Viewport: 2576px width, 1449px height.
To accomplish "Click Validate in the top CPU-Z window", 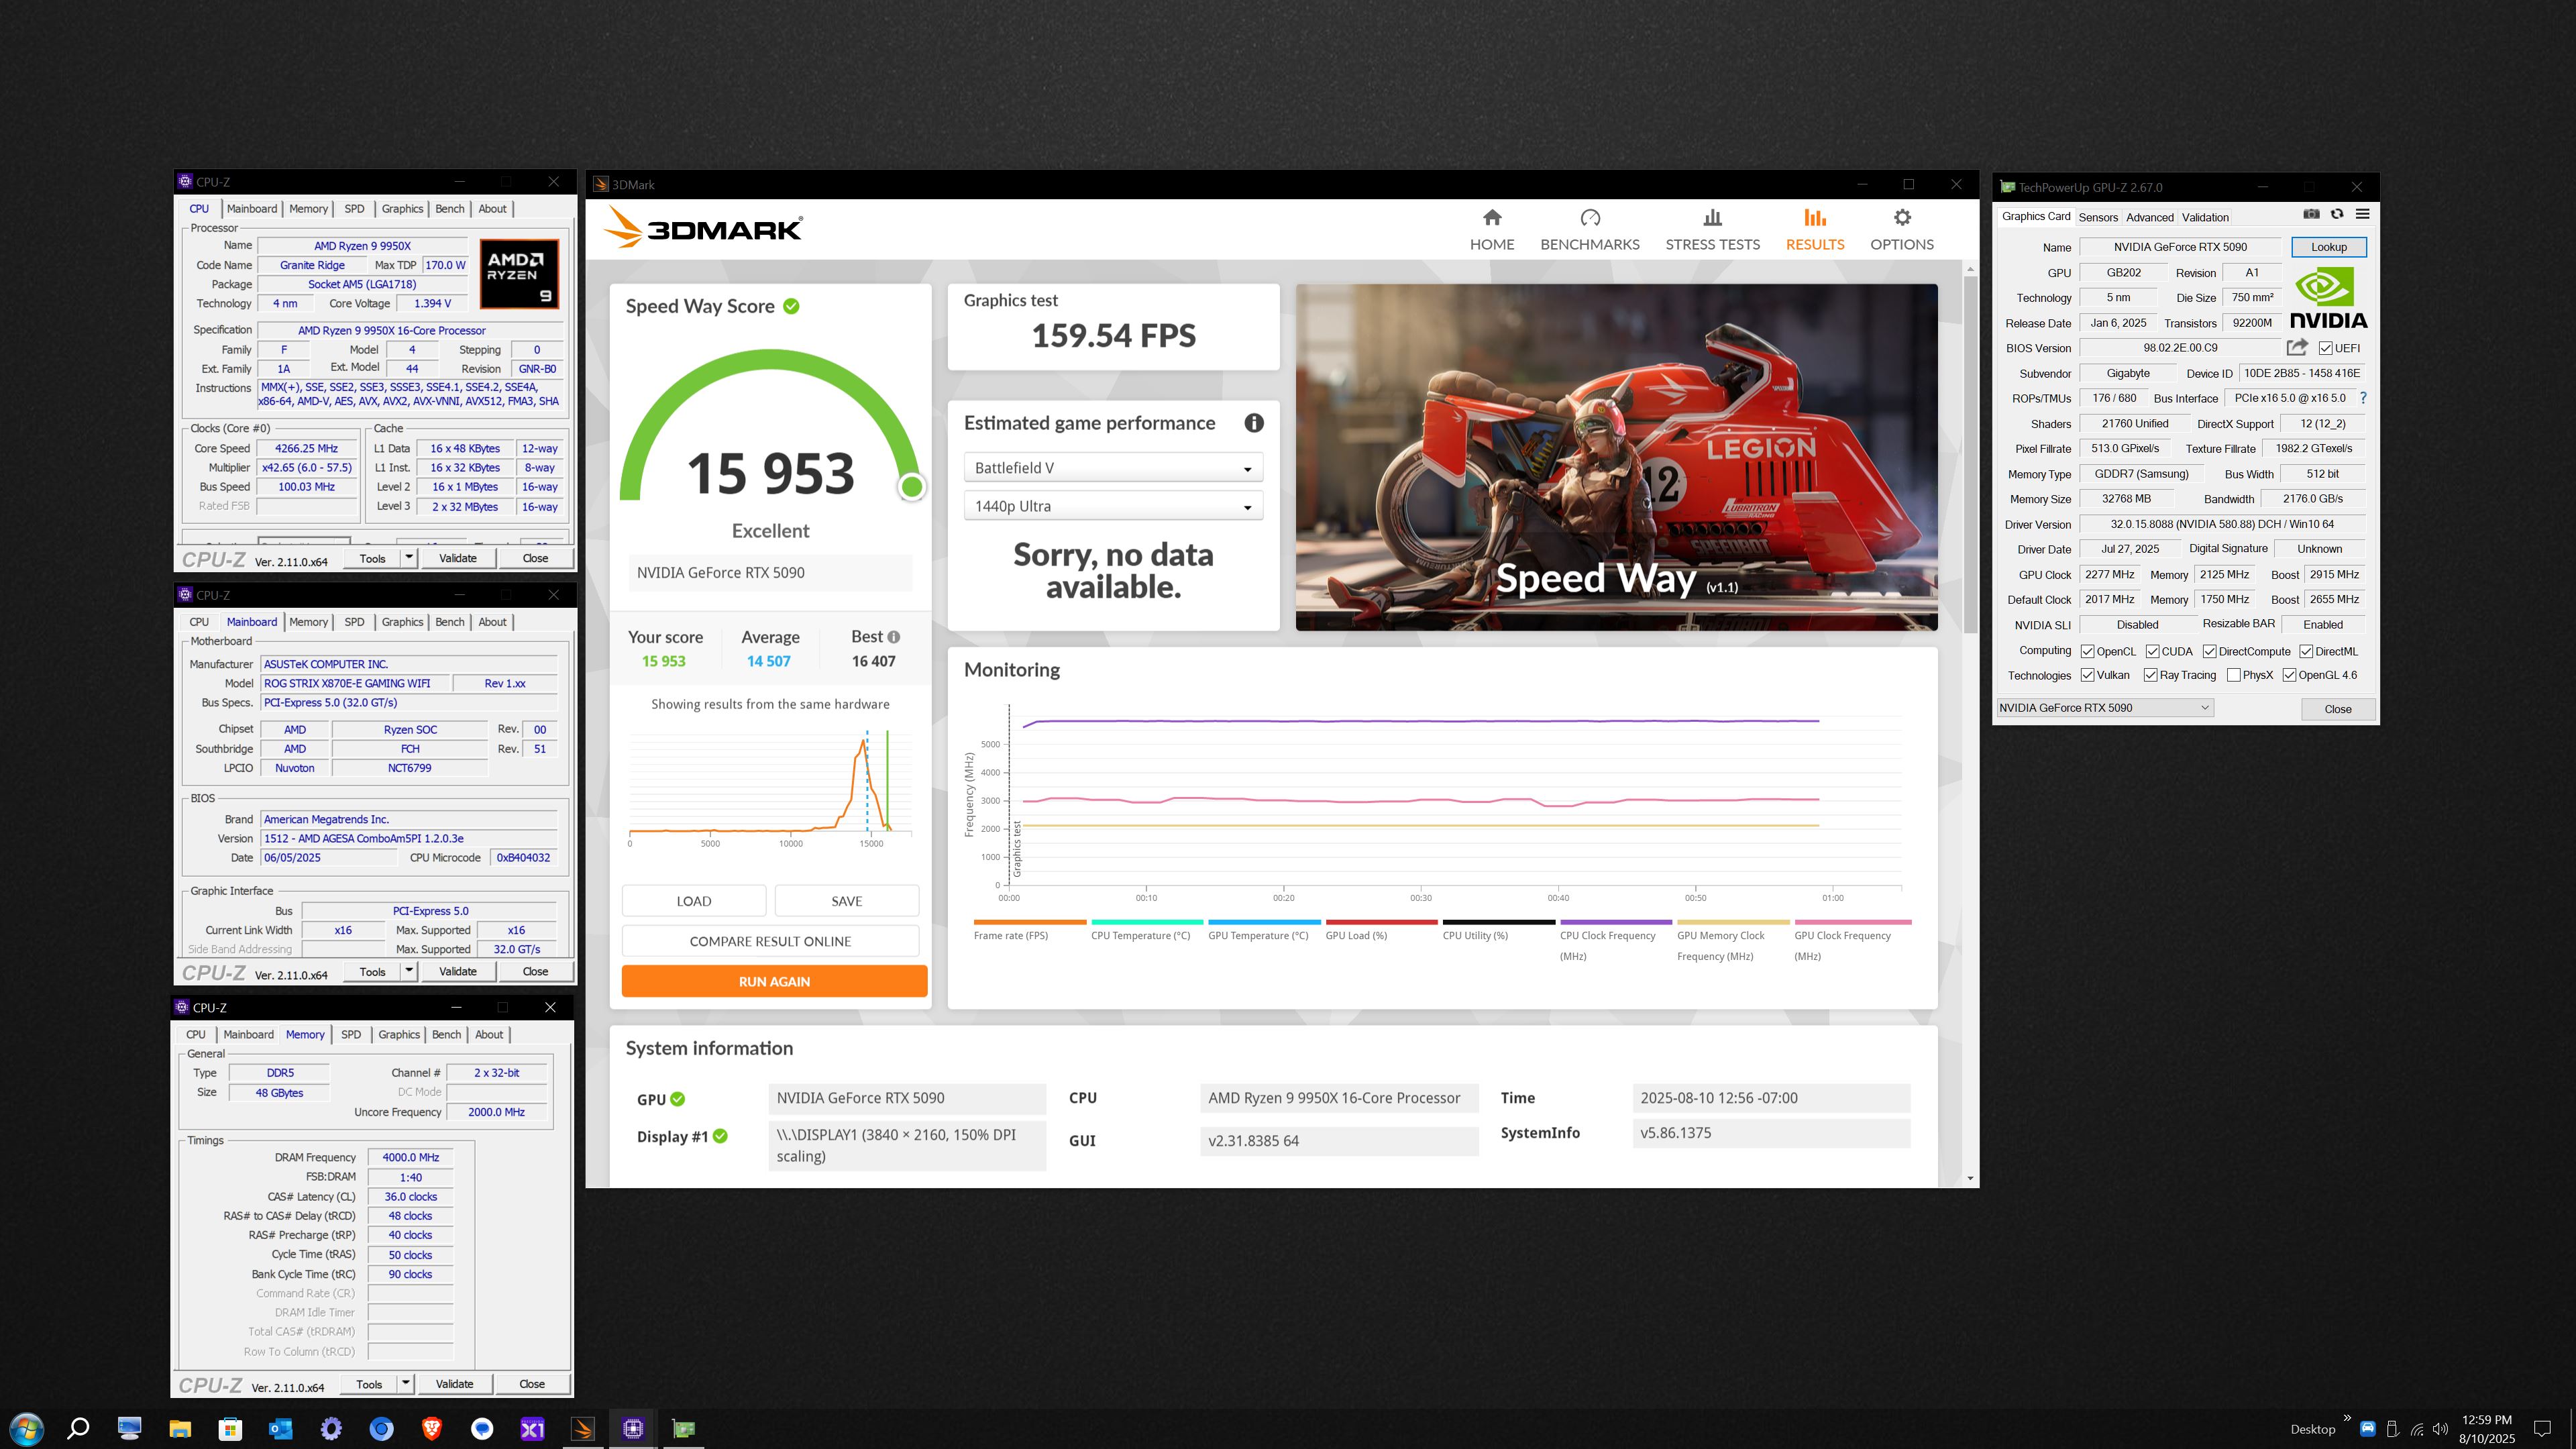I will [x=458, y=558].
